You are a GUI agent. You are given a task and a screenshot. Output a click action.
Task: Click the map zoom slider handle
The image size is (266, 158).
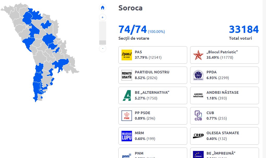102,43
